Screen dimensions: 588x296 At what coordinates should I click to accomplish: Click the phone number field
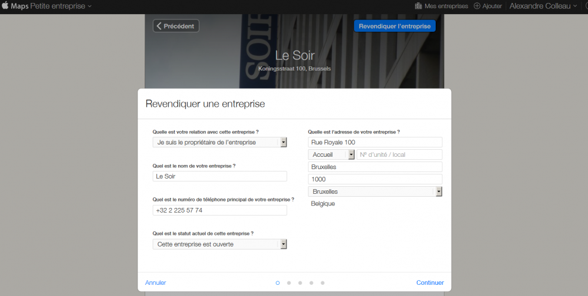219,210
